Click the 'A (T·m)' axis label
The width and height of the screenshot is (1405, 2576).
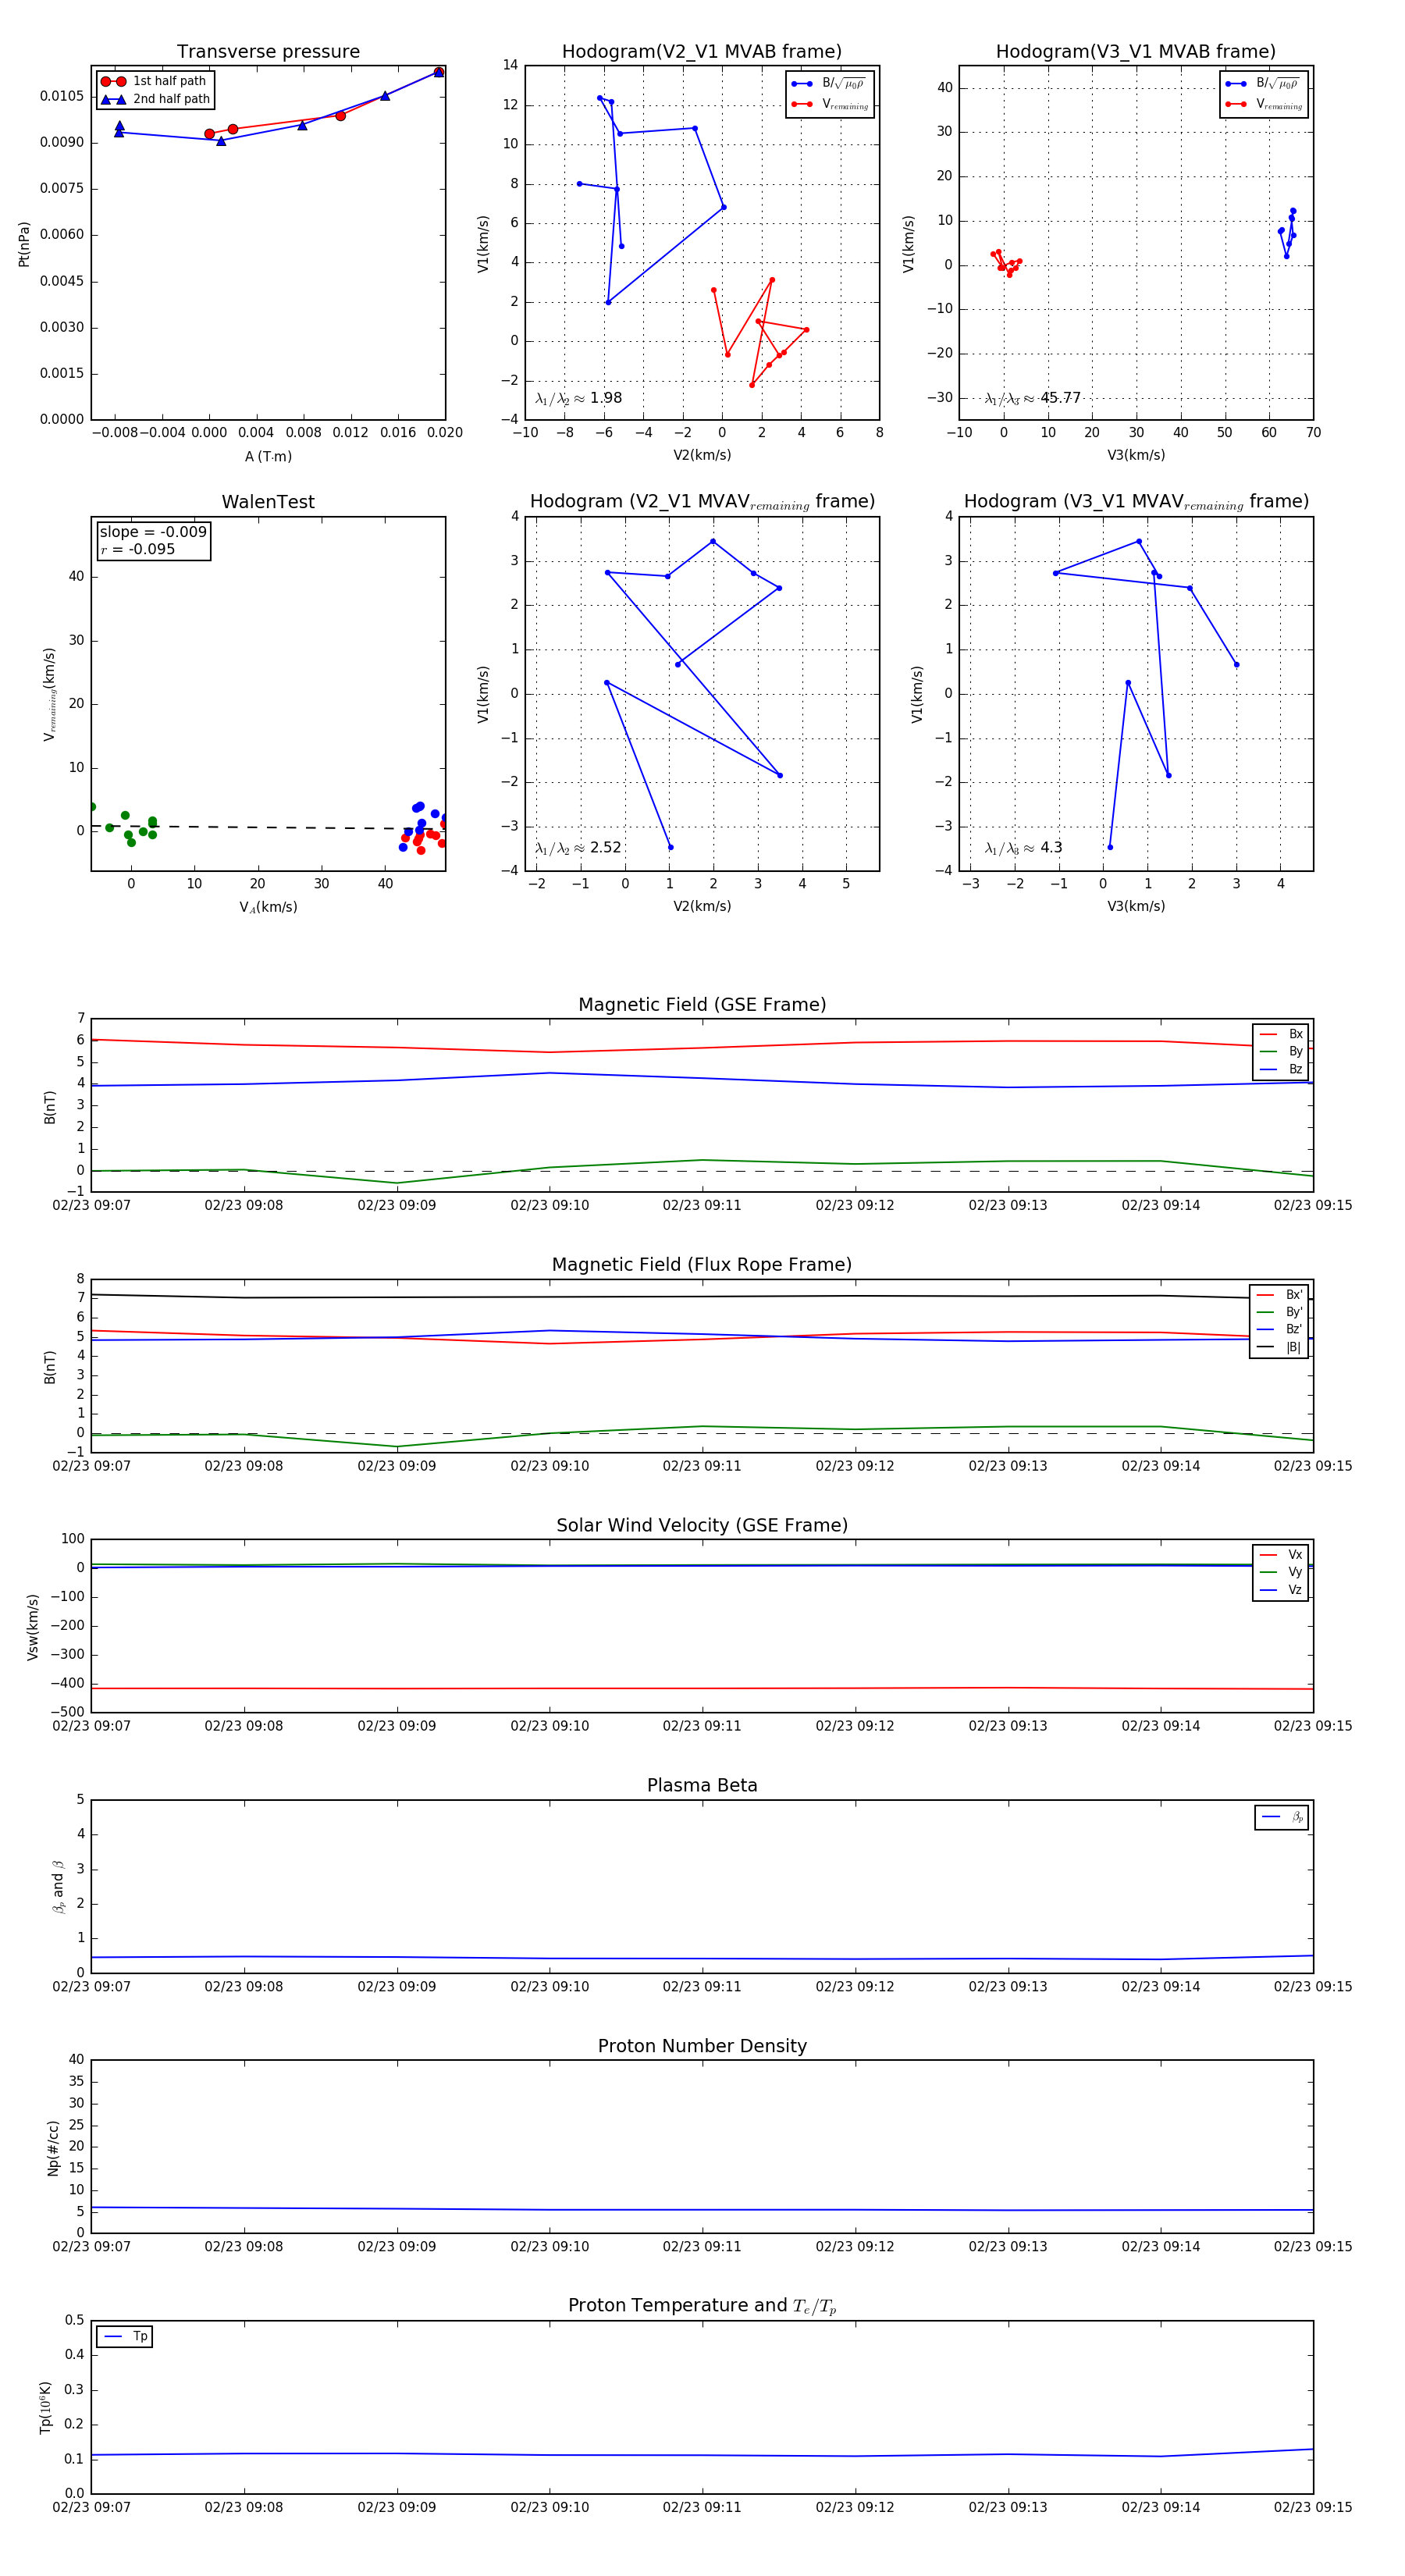tap(268, 457)
